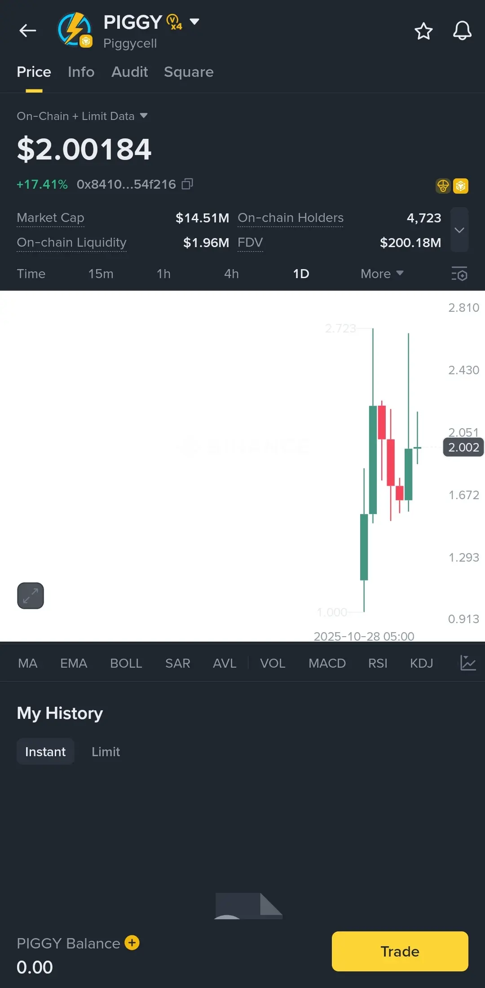Open chart settings icon beside More

click(459, 274)
